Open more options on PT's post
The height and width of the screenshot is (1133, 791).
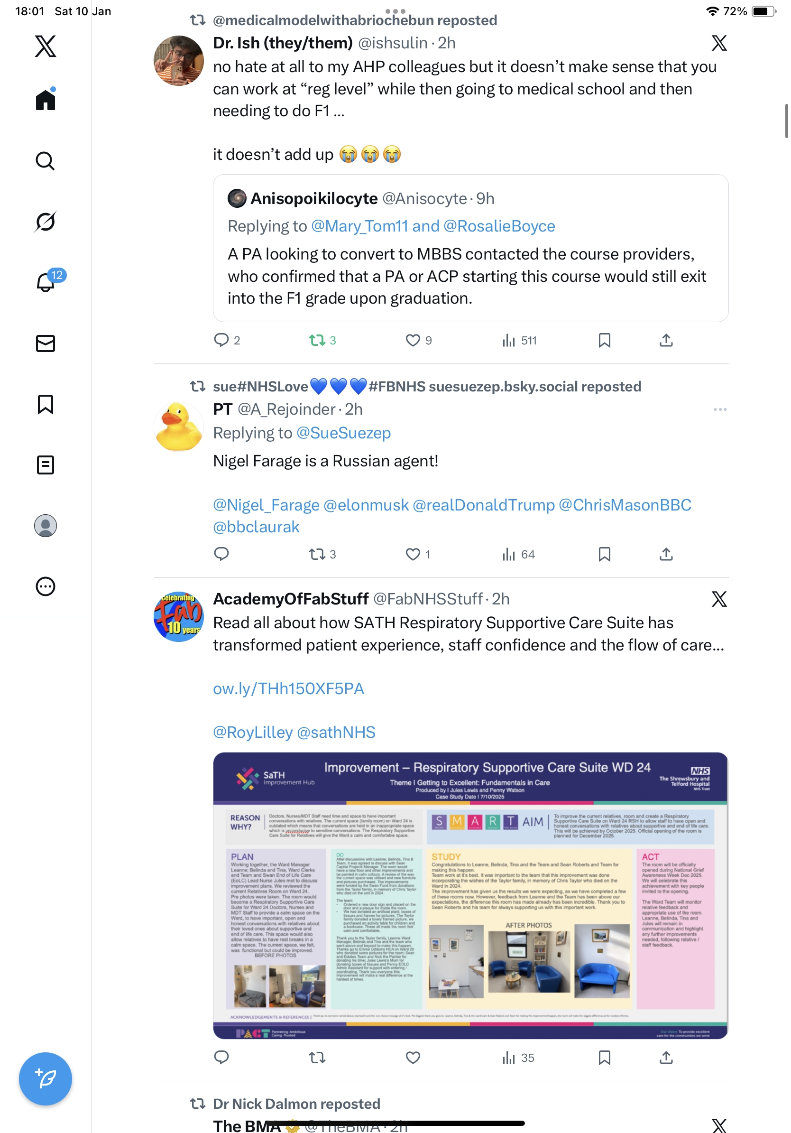point(720,409)
